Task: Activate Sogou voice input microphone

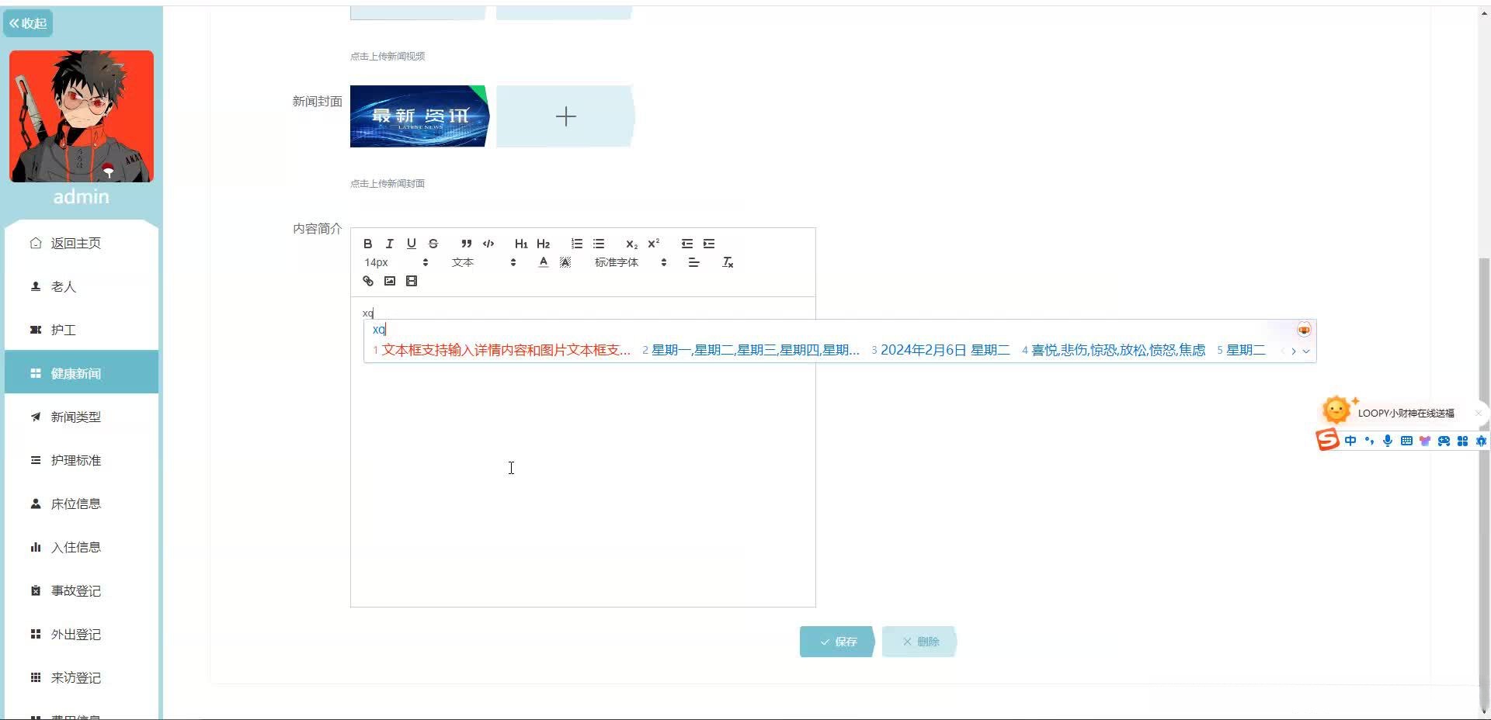Action: (x=1388, y=441)
